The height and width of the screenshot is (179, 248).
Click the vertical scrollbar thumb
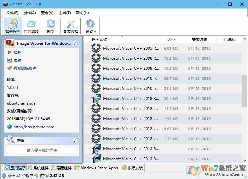245,91
